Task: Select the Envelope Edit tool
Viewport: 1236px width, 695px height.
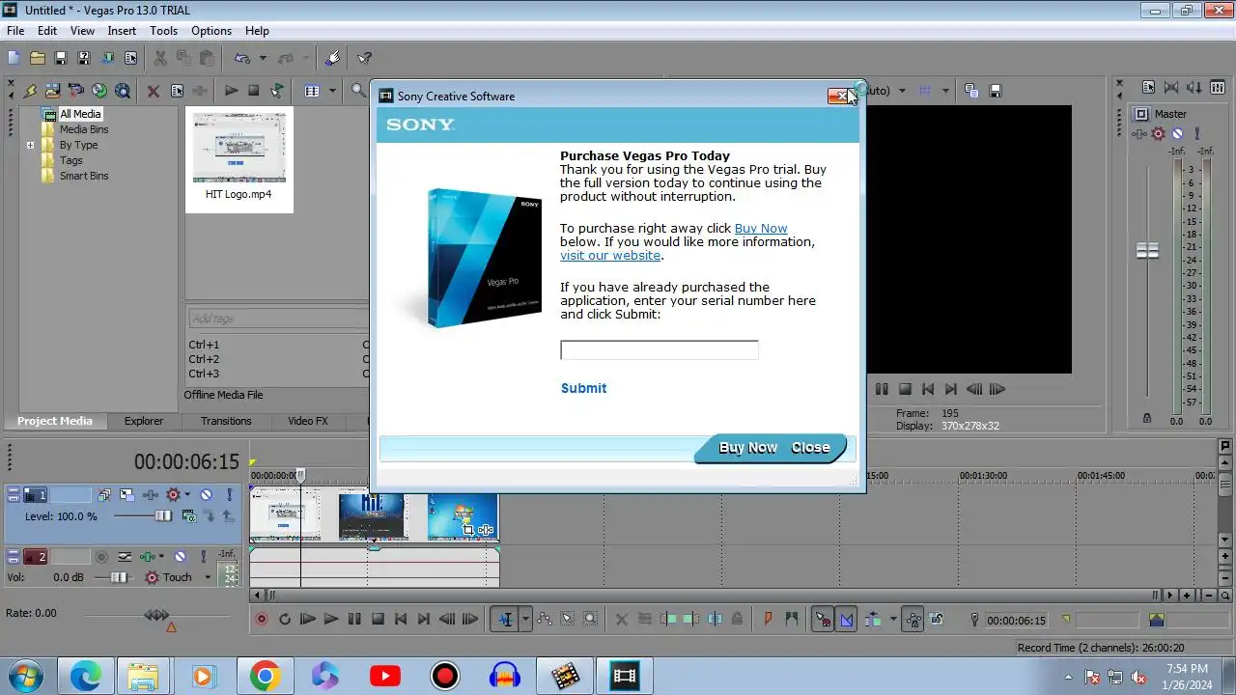Action: [545, 620]
